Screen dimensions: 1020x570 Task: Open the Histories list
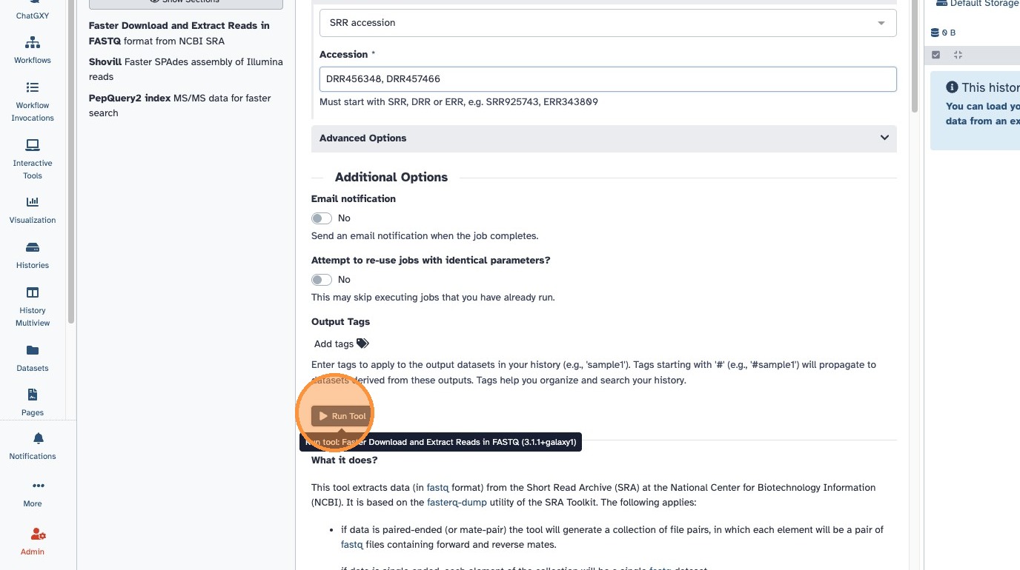click(33, 255)
